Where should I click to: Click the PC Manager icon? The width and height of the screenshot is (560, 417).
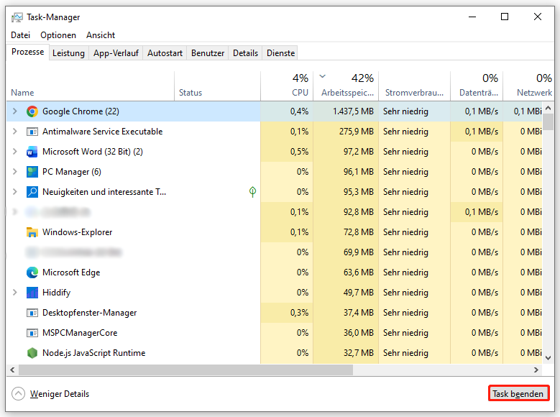(32, 172)
